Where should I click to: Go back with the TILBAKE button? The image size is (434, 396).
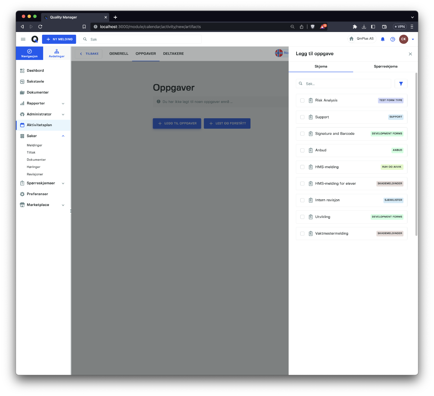click(89, 54)
